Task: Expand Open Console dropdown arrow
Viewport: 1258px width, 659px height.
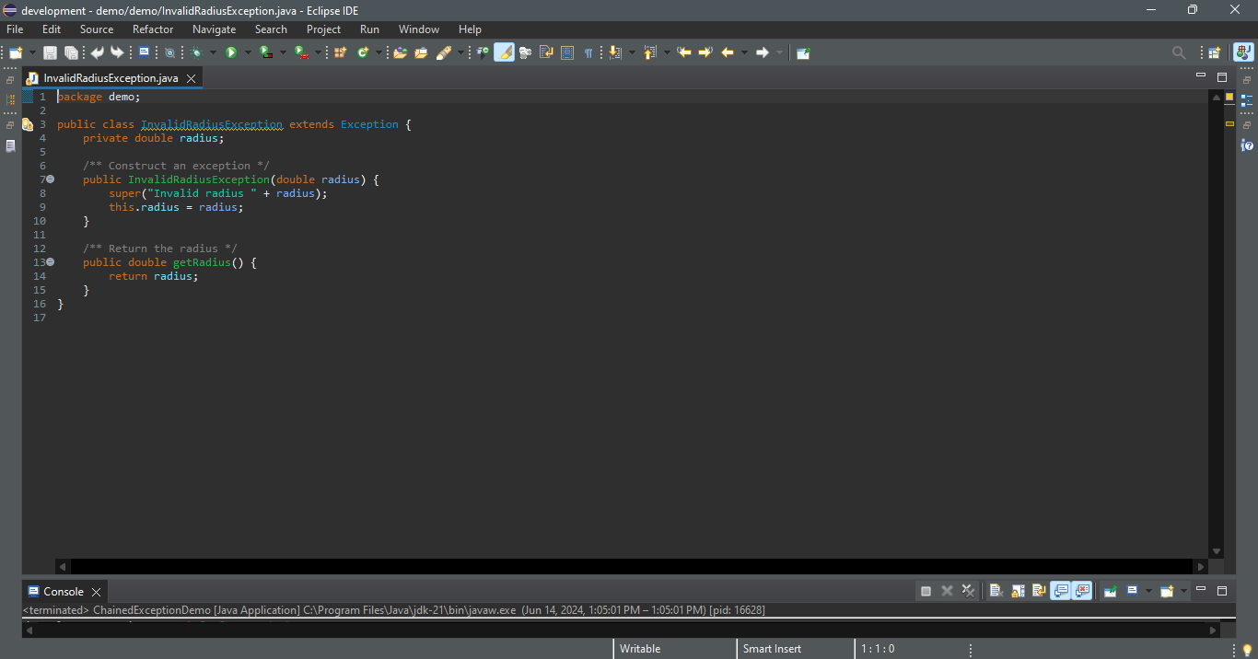Action: click(x=1183, y=591)
